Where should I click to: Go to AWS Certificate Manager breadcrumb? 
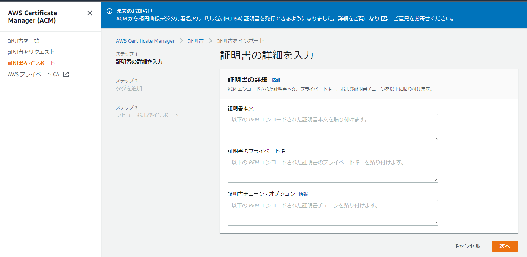pos(145,41)
